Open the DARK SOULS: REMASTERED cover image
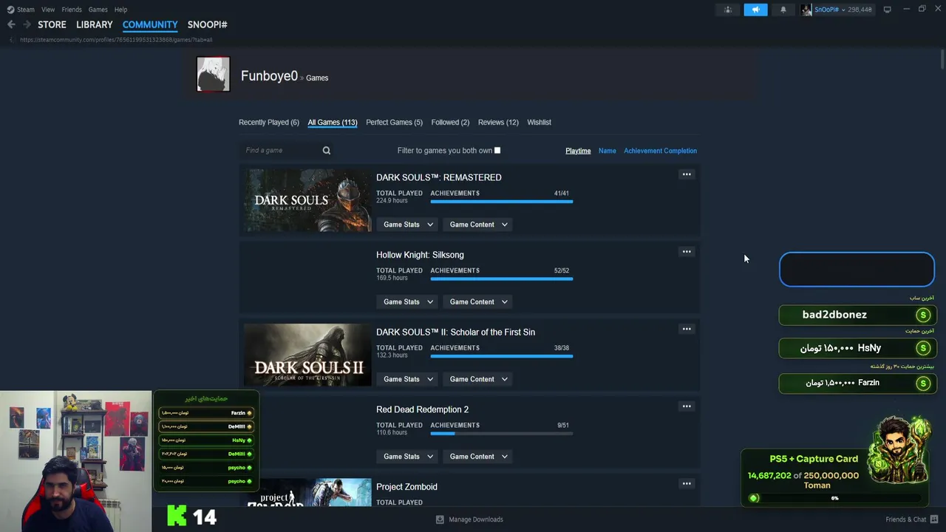 307,200
